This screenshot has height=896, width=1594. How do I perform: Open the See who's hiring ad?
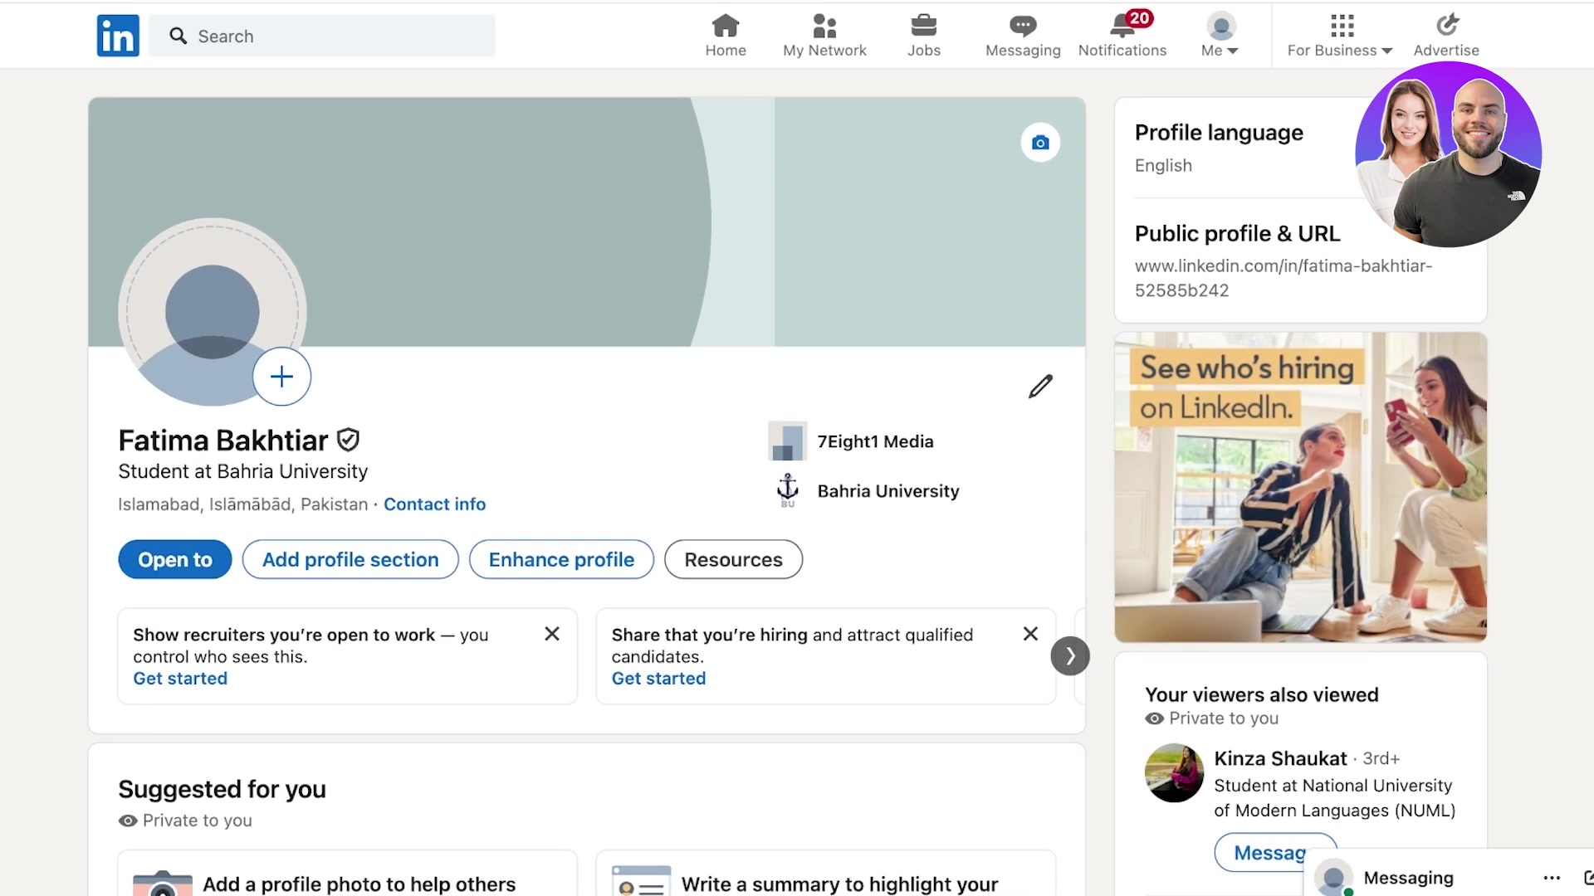point(1300,488)
